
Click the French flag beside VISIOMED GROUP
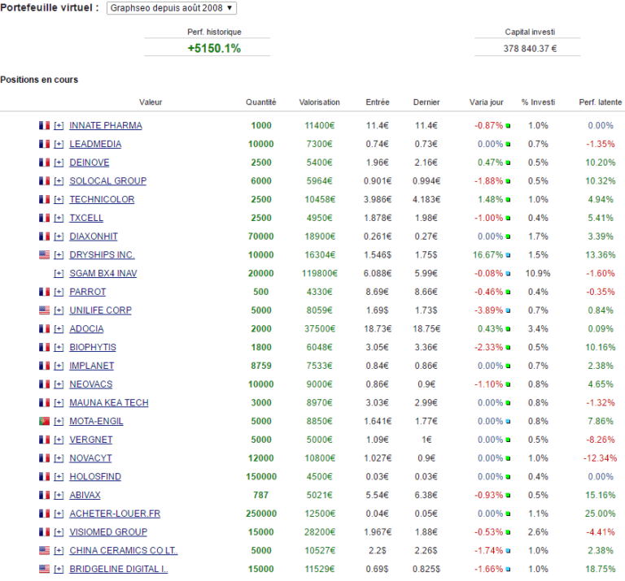[x=44, y=532]
